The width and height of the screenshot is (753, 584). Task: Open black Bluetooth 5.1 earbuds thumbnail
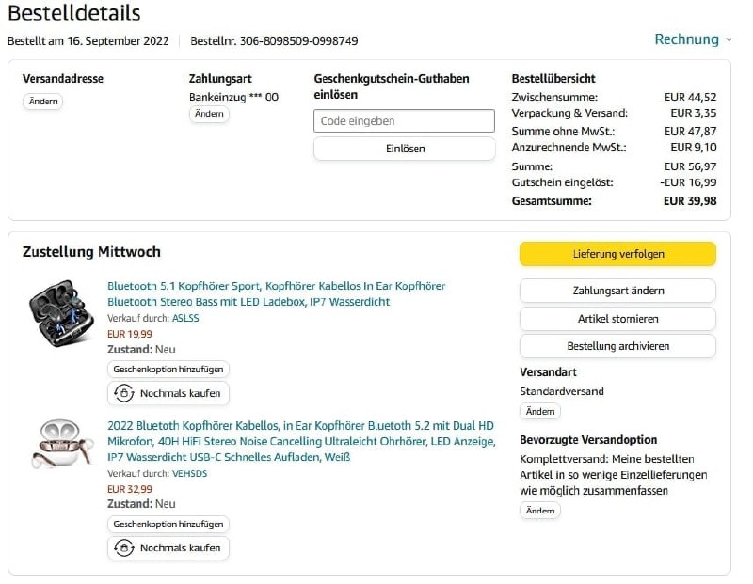coord(61,307)
